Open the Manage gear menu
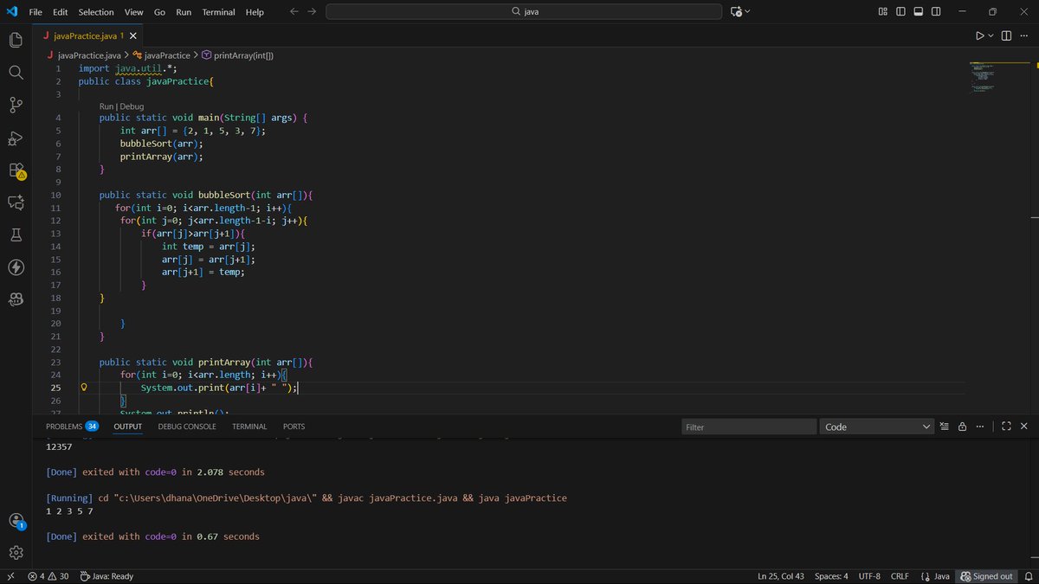The height and width of the screenshot is (584, 1039). point(16,552)
